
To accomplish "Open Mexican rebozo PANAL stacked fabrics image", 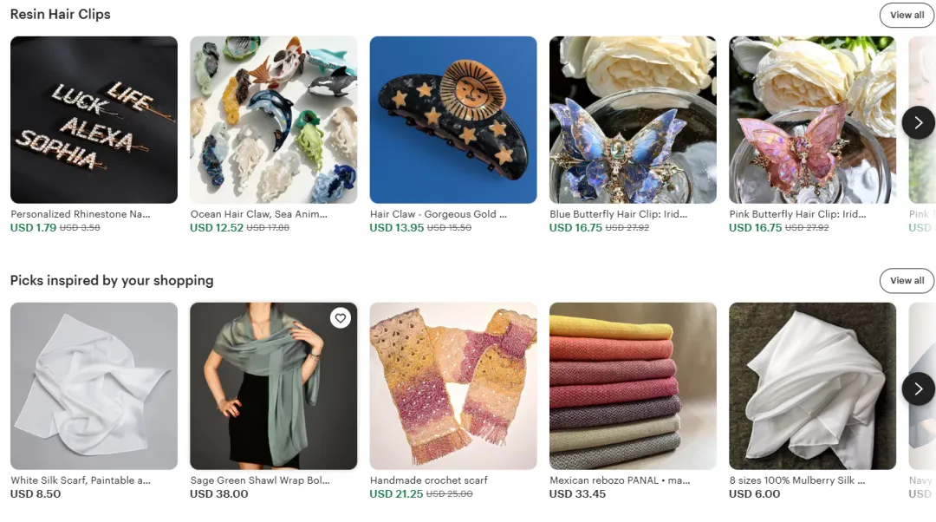I will click(x=633, y=386).
